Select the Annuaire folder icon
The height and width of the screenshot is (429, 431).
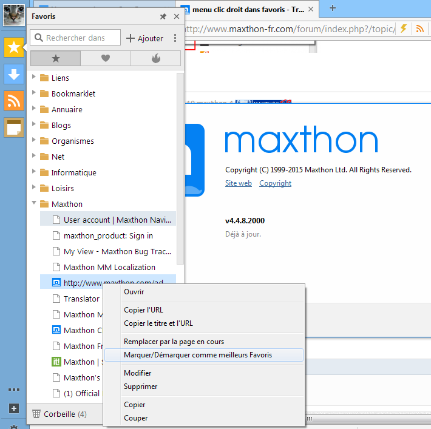(44, 109)
